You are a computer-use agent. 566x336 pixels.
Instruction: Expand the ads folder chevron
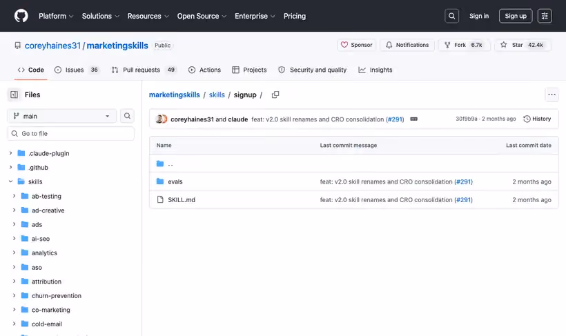(14, 224)
